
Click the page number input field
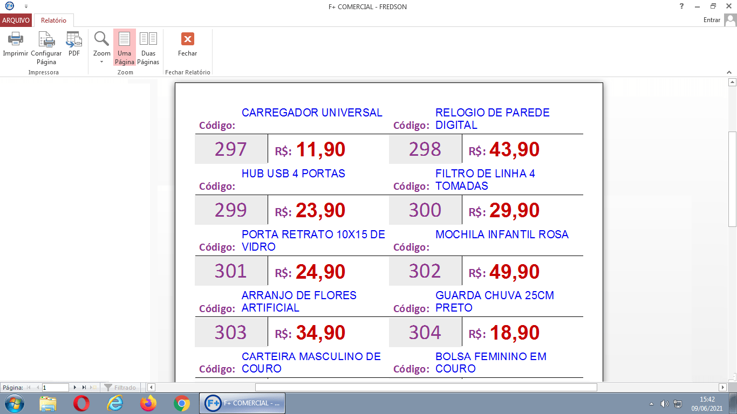pos(55,388)
